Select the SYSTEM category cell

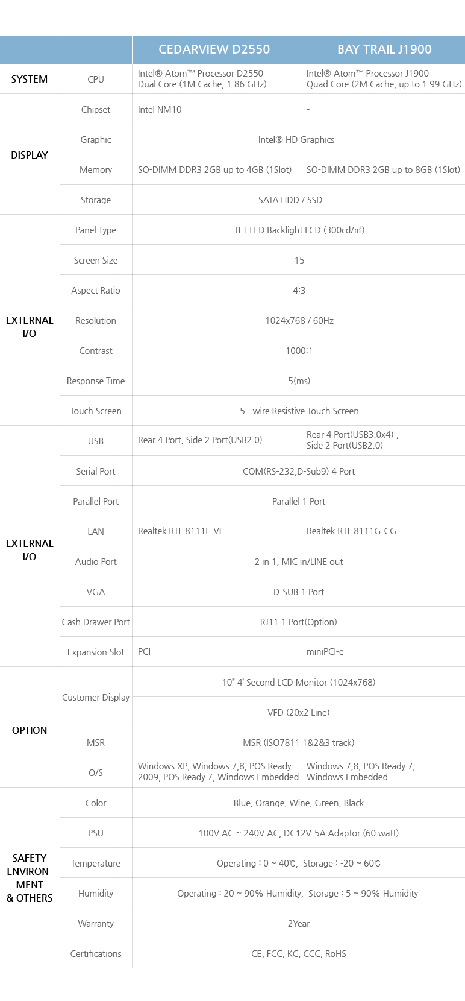(x=30, y=79)
